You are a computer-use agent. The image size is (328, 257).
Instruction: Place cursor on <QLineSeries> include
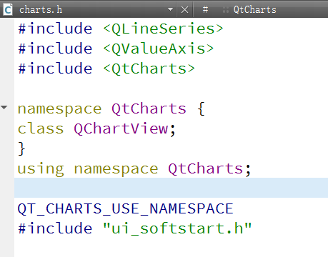[163, 29]
